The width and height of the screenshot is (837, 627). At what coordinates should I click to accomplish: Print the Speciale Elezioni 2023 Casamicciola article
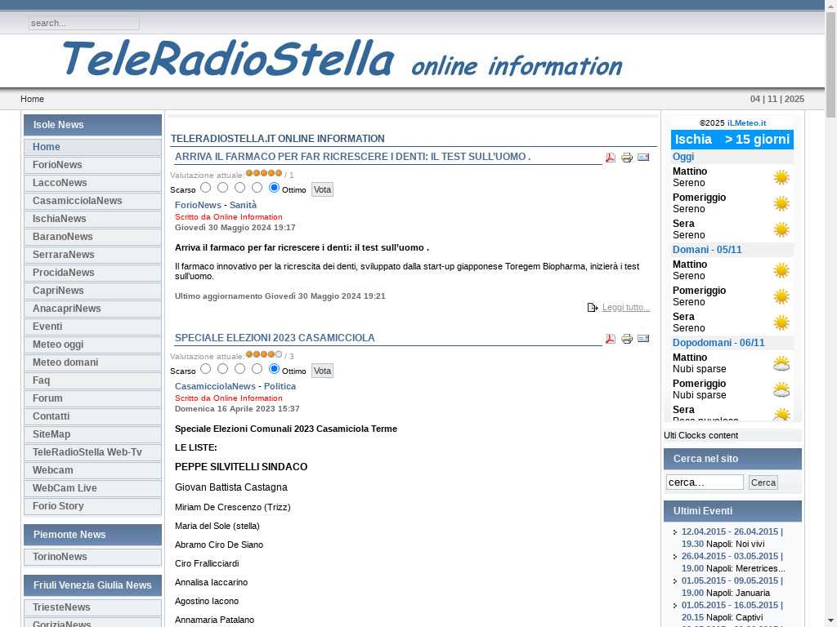click(x=627, y=339)
